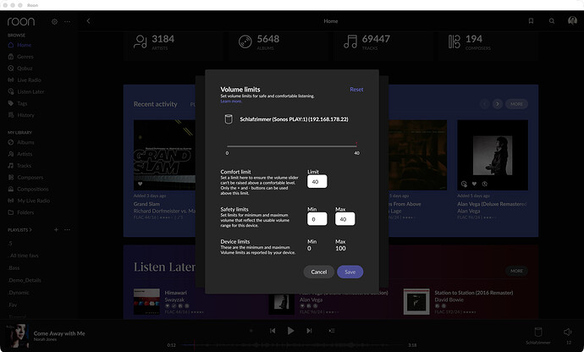Open the Learn more link

click(231, 102)
